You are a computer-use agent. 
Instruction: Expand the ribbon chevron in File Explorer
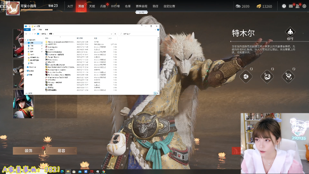click(155, 30)
